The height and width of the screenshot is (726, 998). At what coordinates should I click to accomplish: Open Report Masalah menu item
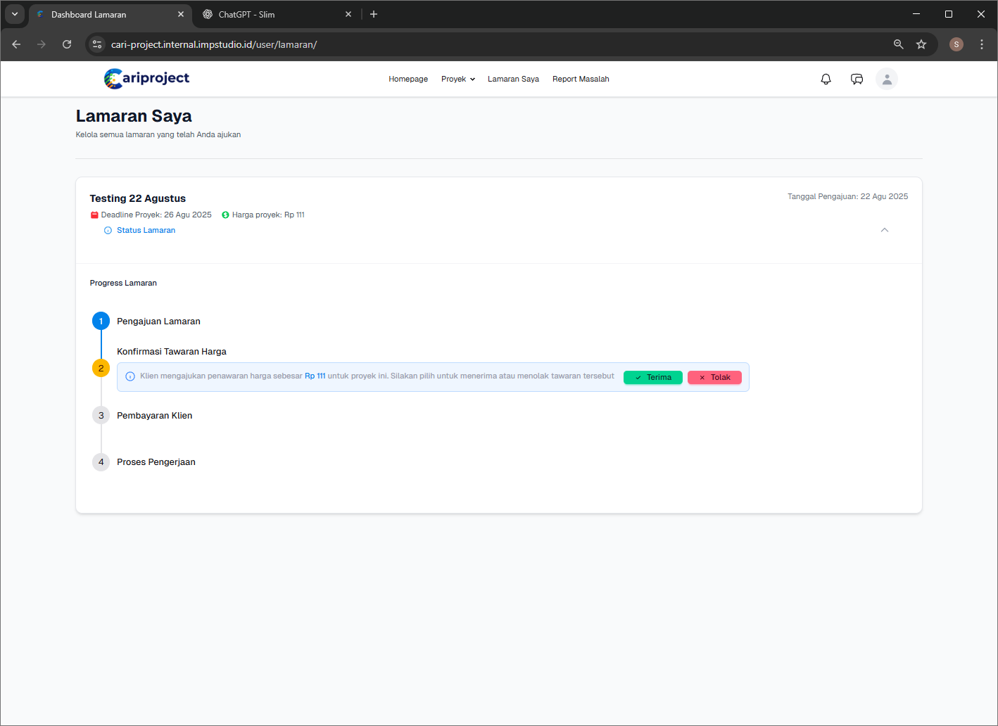[x=581, y=79]
